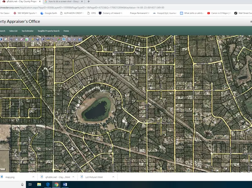Screen dimensions: 252x188
Task: Launch Microsoft Edge from the taskbar
Action: pyautogui.click(x=48, y=185)
